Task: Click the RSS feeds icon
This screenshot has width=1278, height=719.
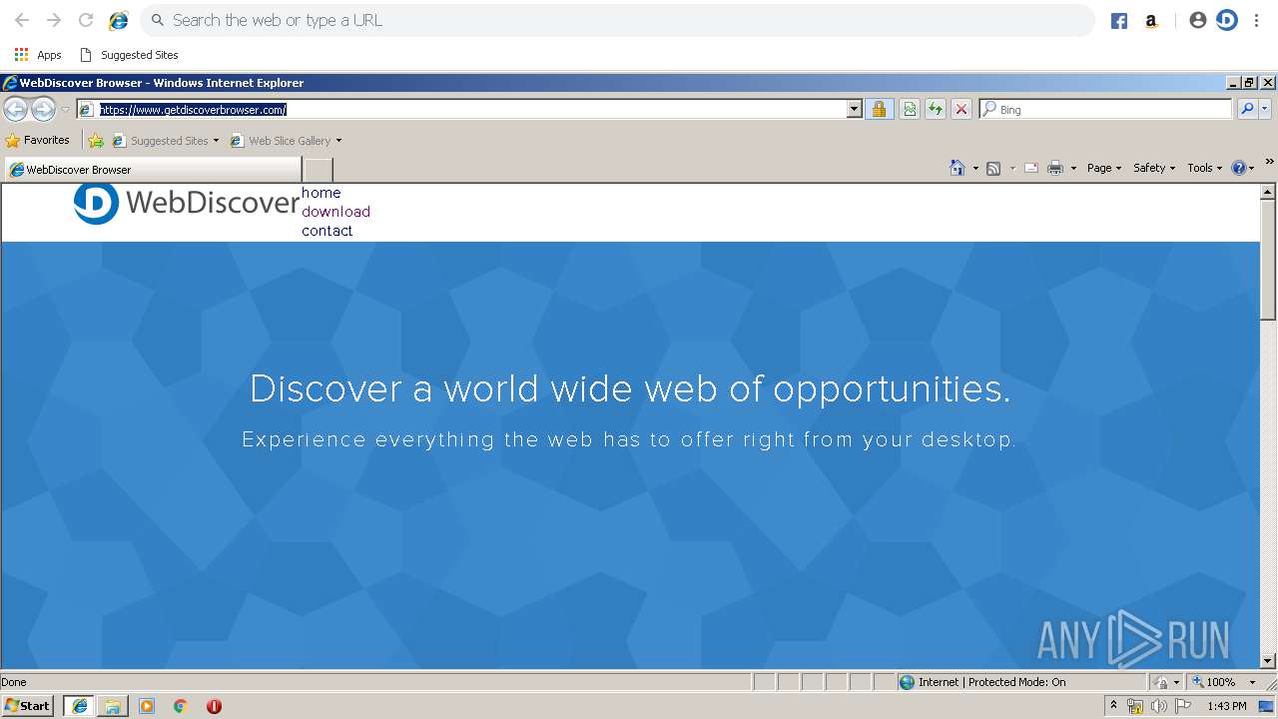Action: click(x=993, y=168)
